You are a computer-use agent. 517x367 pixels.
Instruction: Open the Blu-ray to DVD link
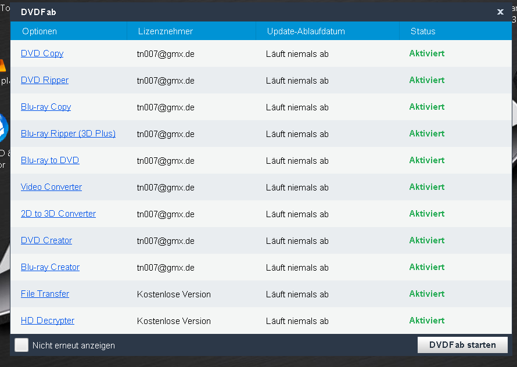(x=50, y=160)
